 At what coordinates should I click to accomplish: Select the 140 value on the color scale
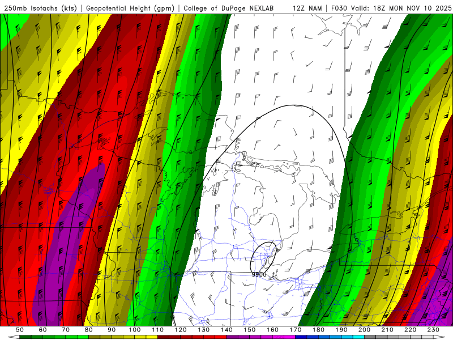[x=226, y=330]
